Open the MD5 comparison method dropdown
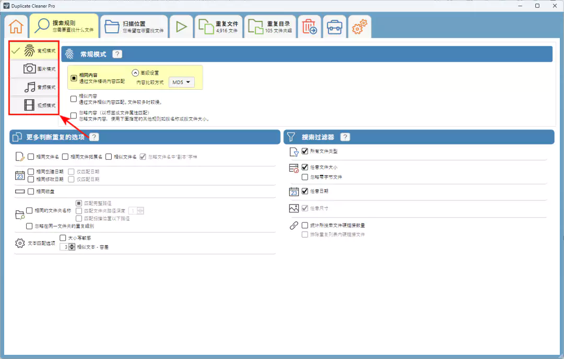 coord(182,82)
